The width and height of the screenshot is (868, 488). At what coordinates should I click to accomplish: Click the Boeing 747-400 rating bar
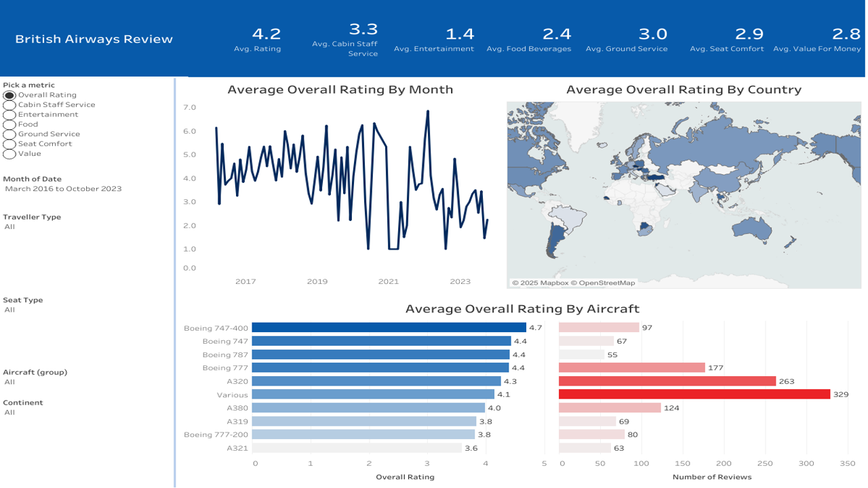click(389, 327)
